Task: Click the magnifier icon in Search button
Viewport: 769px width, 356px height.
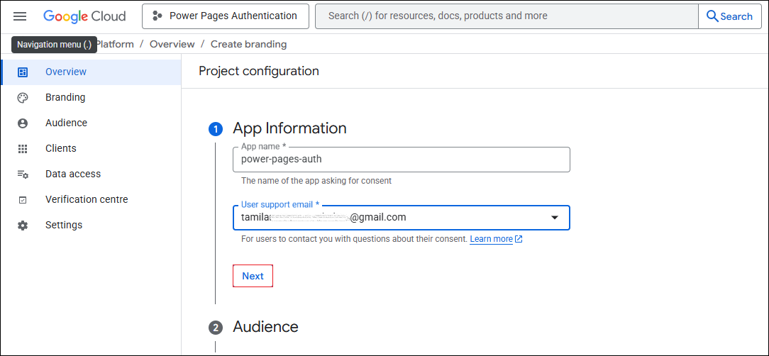Action: (x=712, y=16)
